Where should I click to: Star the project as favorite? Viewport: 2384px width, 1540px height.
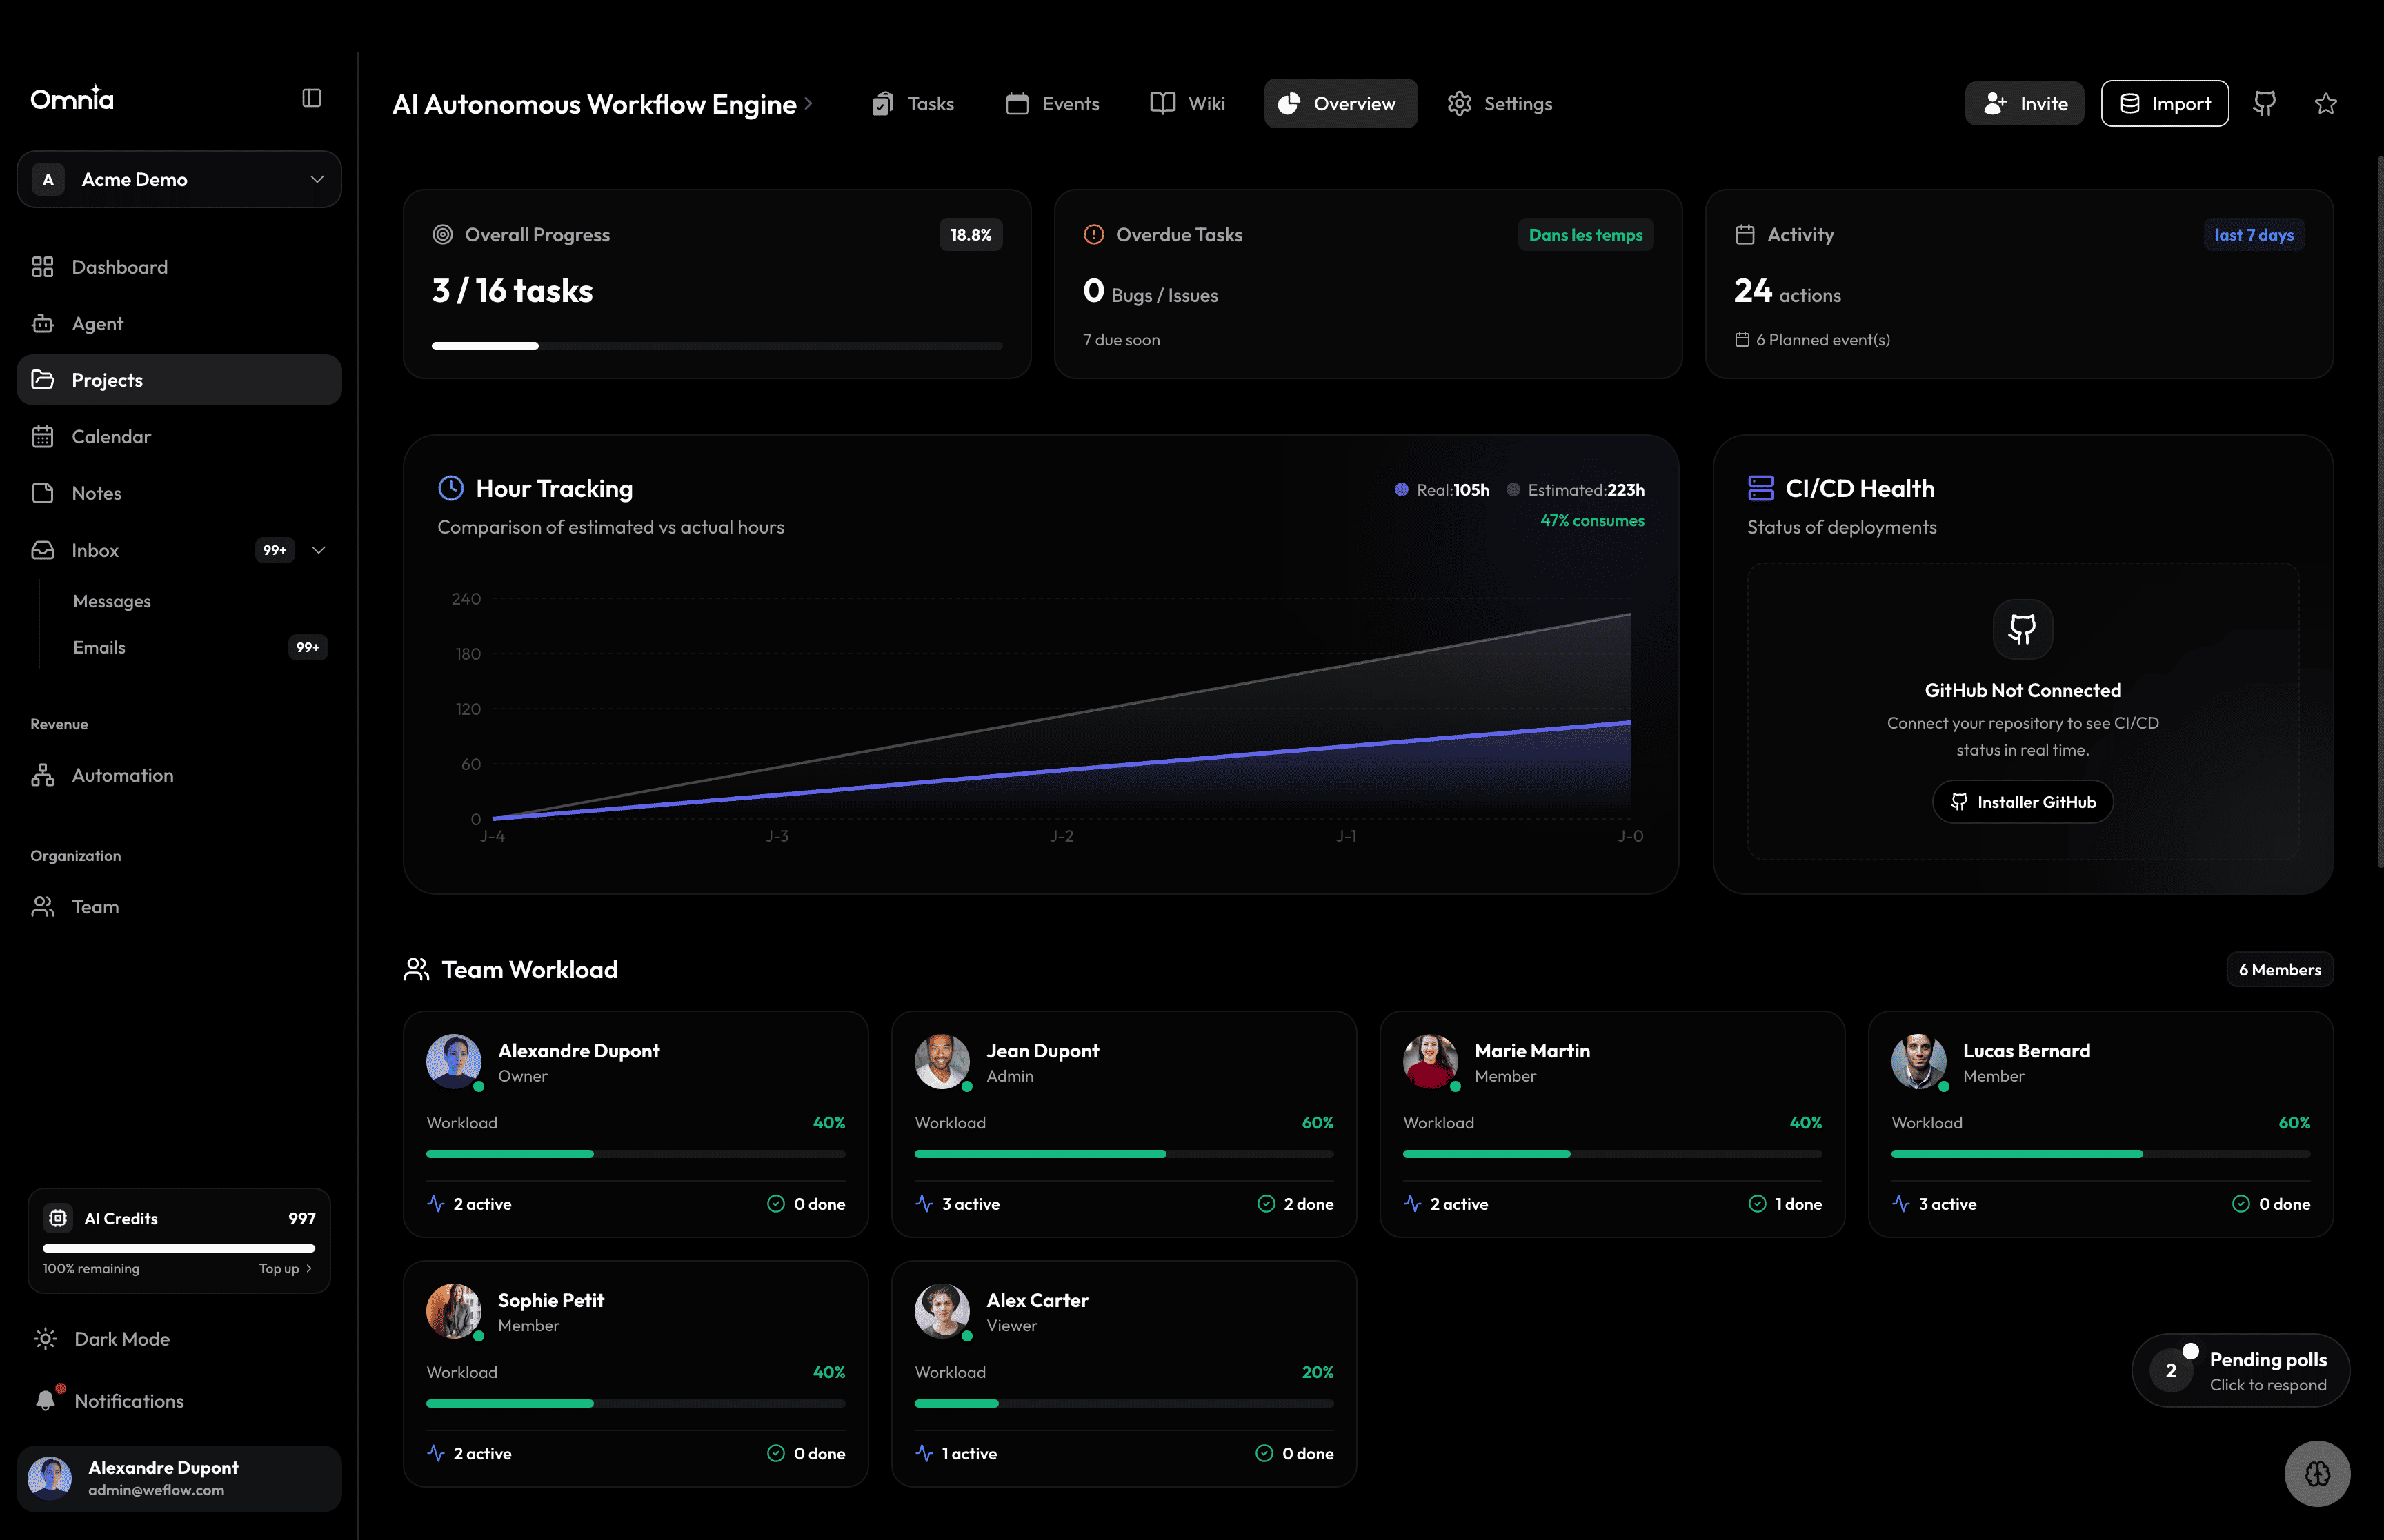2326,103
